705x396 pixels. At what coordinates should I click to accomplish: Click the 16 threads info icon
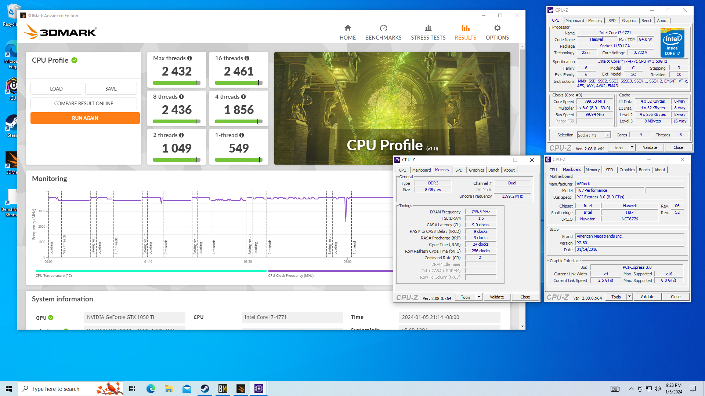[x=247, y=58]
